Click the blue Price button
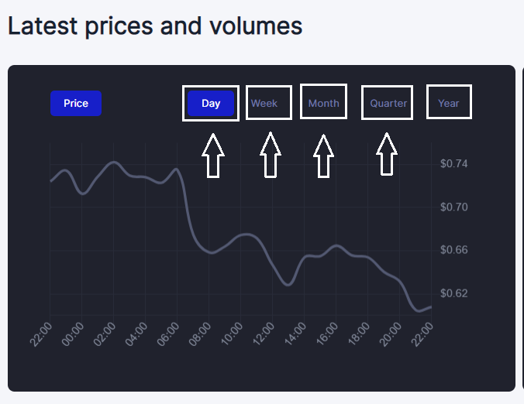This screenshot has height=404, width=524. 76,103
